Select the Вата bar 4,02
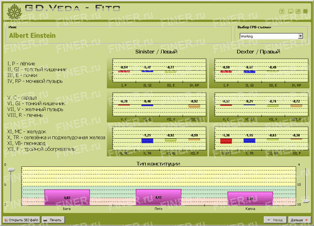 coord(67,197)
